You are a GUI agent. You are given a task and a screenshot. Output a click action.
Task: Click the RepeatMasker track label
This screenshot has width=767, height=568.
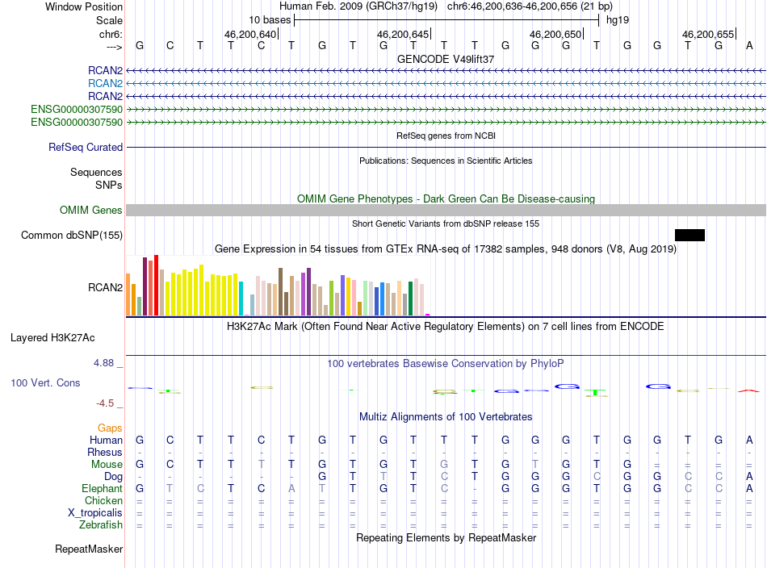[x=89, y=549]
